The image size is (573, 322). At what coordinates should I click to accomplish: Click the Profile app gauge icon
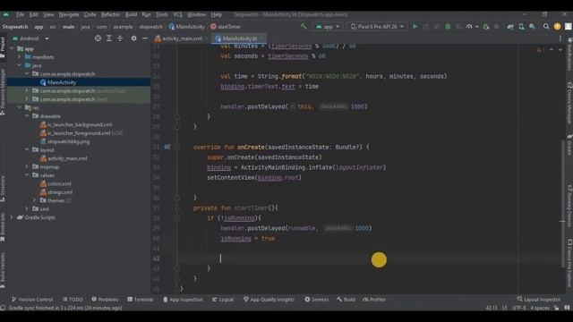click(469, 27)
